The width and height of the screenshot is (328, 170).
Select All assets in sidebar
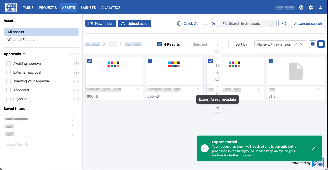coord(41,32)
